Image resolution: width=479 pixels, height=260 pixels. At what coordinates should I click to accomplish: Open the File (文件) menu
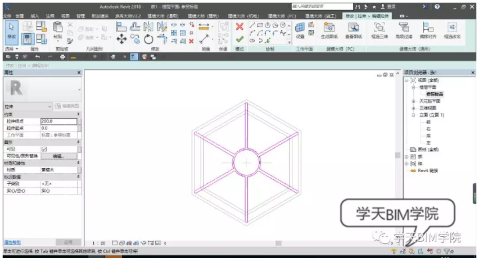coord(7,16)
